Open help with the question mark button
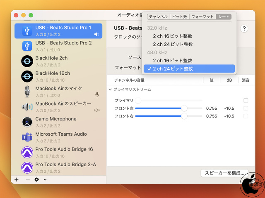Viewport: 265px width, 198px height. pyautogui.click(x=244, y=28)
